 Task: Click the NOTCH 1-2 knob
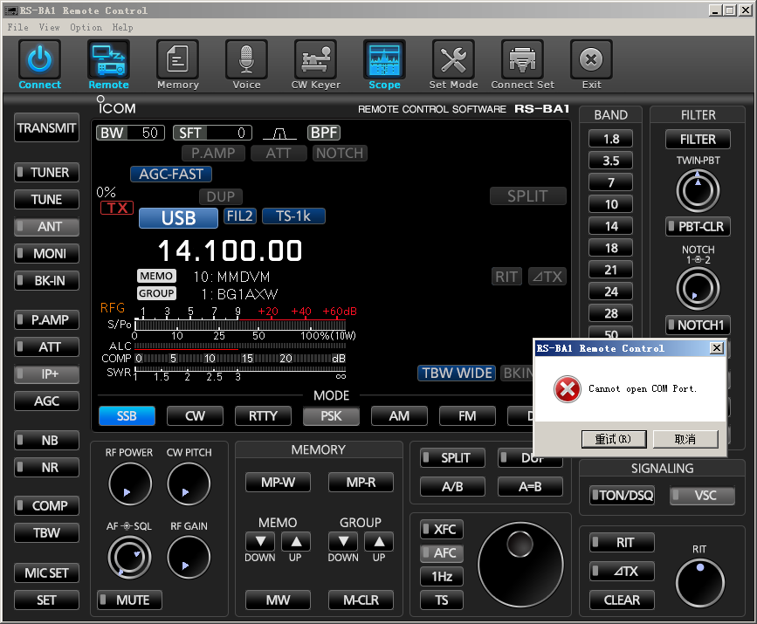698,289
